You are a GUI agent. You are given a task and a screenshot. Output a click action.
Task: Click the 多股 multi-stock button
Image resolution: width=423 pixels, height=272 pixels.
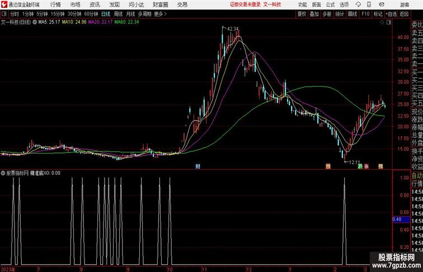[327, 14]
